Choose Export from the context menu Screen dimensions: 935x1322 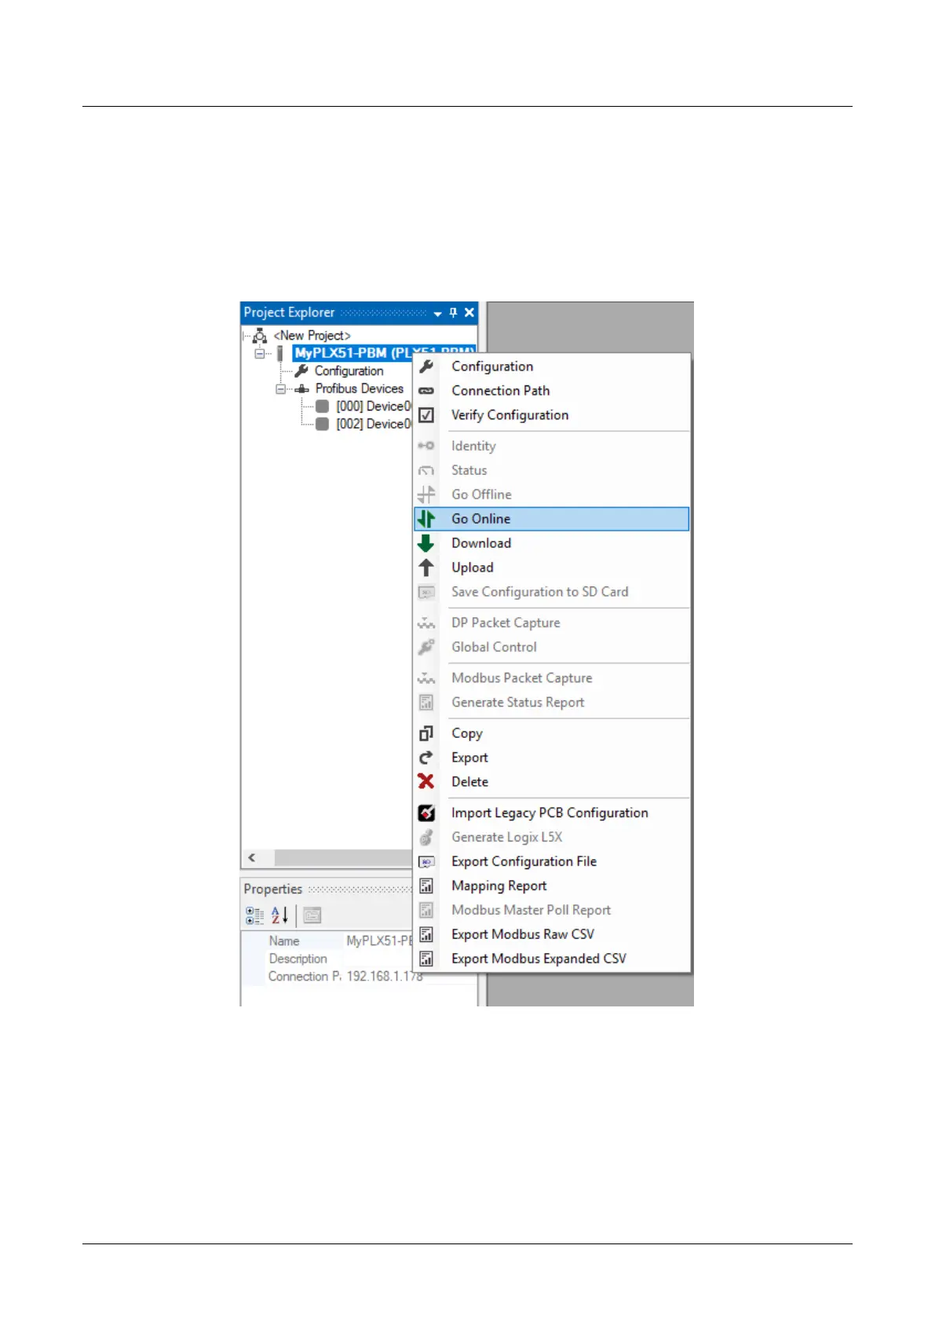pyautogui.click(x=553, y=758)
